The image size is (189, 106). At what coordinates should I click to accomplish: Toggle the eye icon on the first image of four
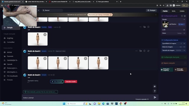(x=45, y=58)
